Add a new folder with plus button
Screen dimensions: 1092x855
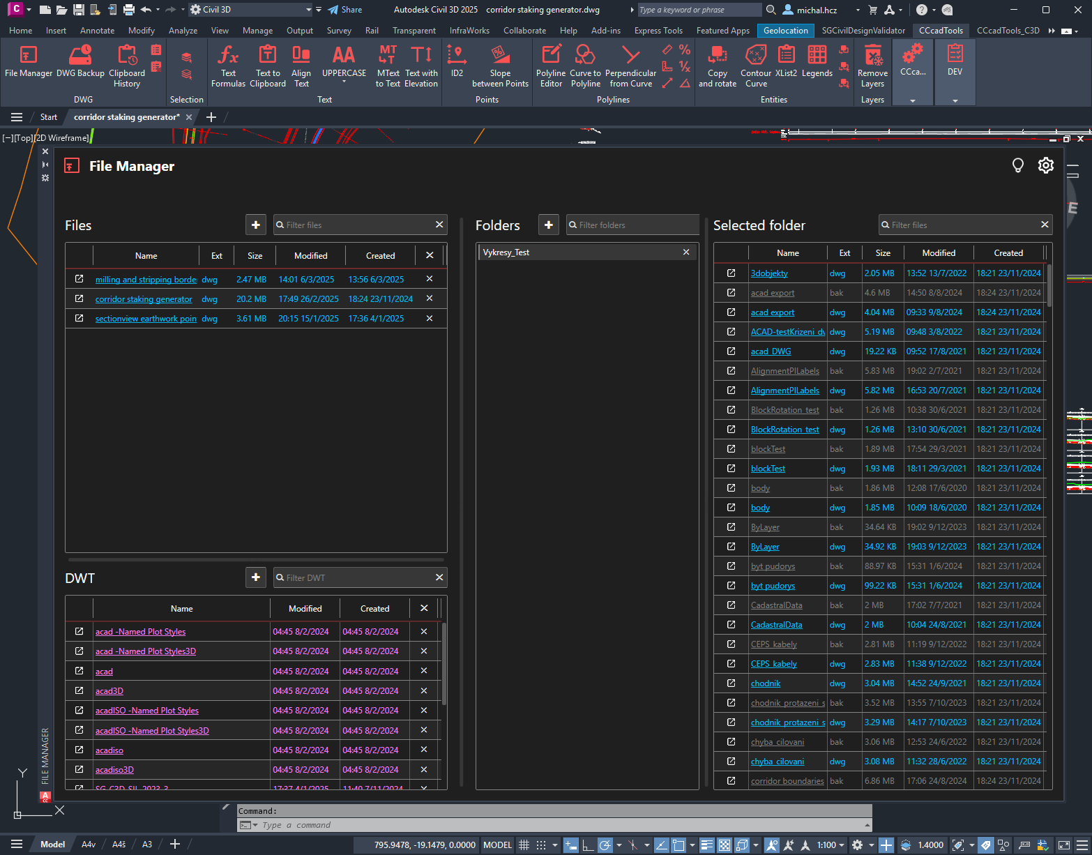tap(549, 225)
